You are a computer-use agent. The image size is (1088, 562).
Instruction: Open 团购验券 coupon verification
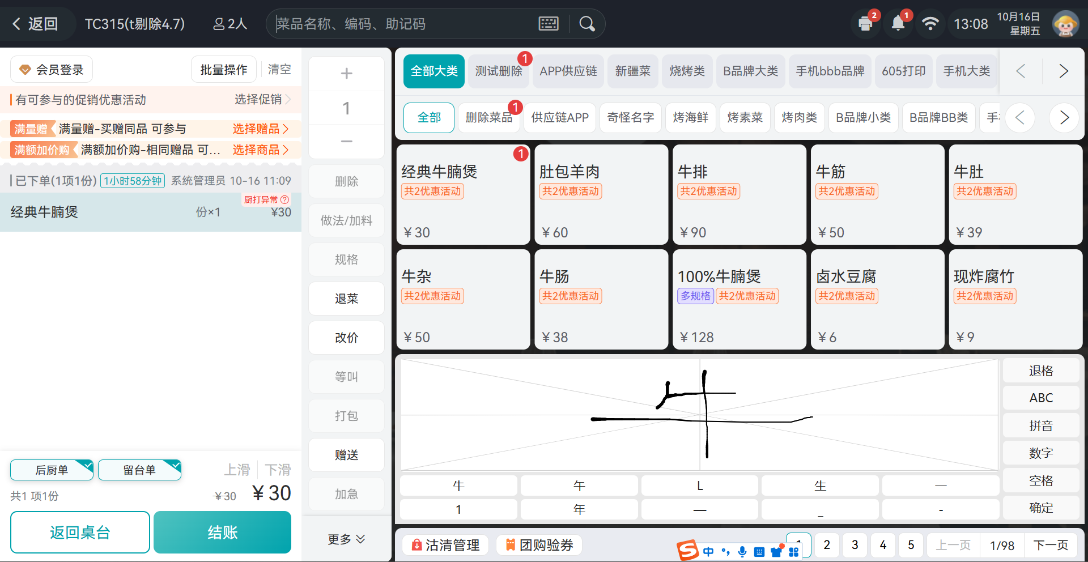click(x=539, y=545)
